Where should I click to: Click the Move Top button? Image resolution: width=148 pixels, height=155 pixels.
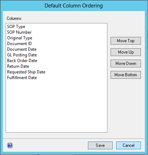[x=126, y=41]
